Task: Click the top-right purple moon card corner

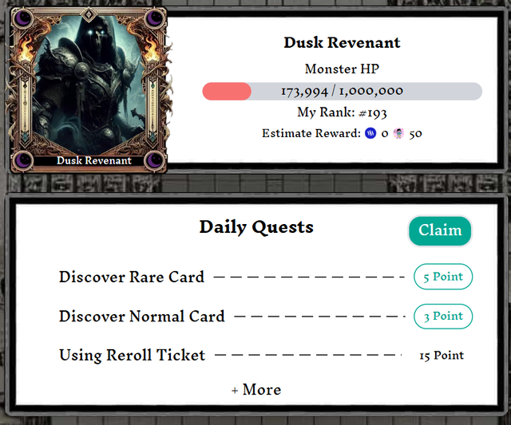Action: 154,19
